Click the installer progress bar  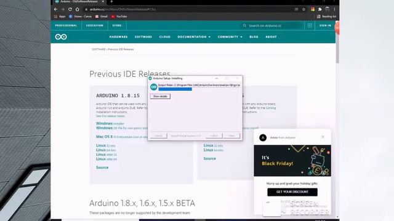(199, 89)
